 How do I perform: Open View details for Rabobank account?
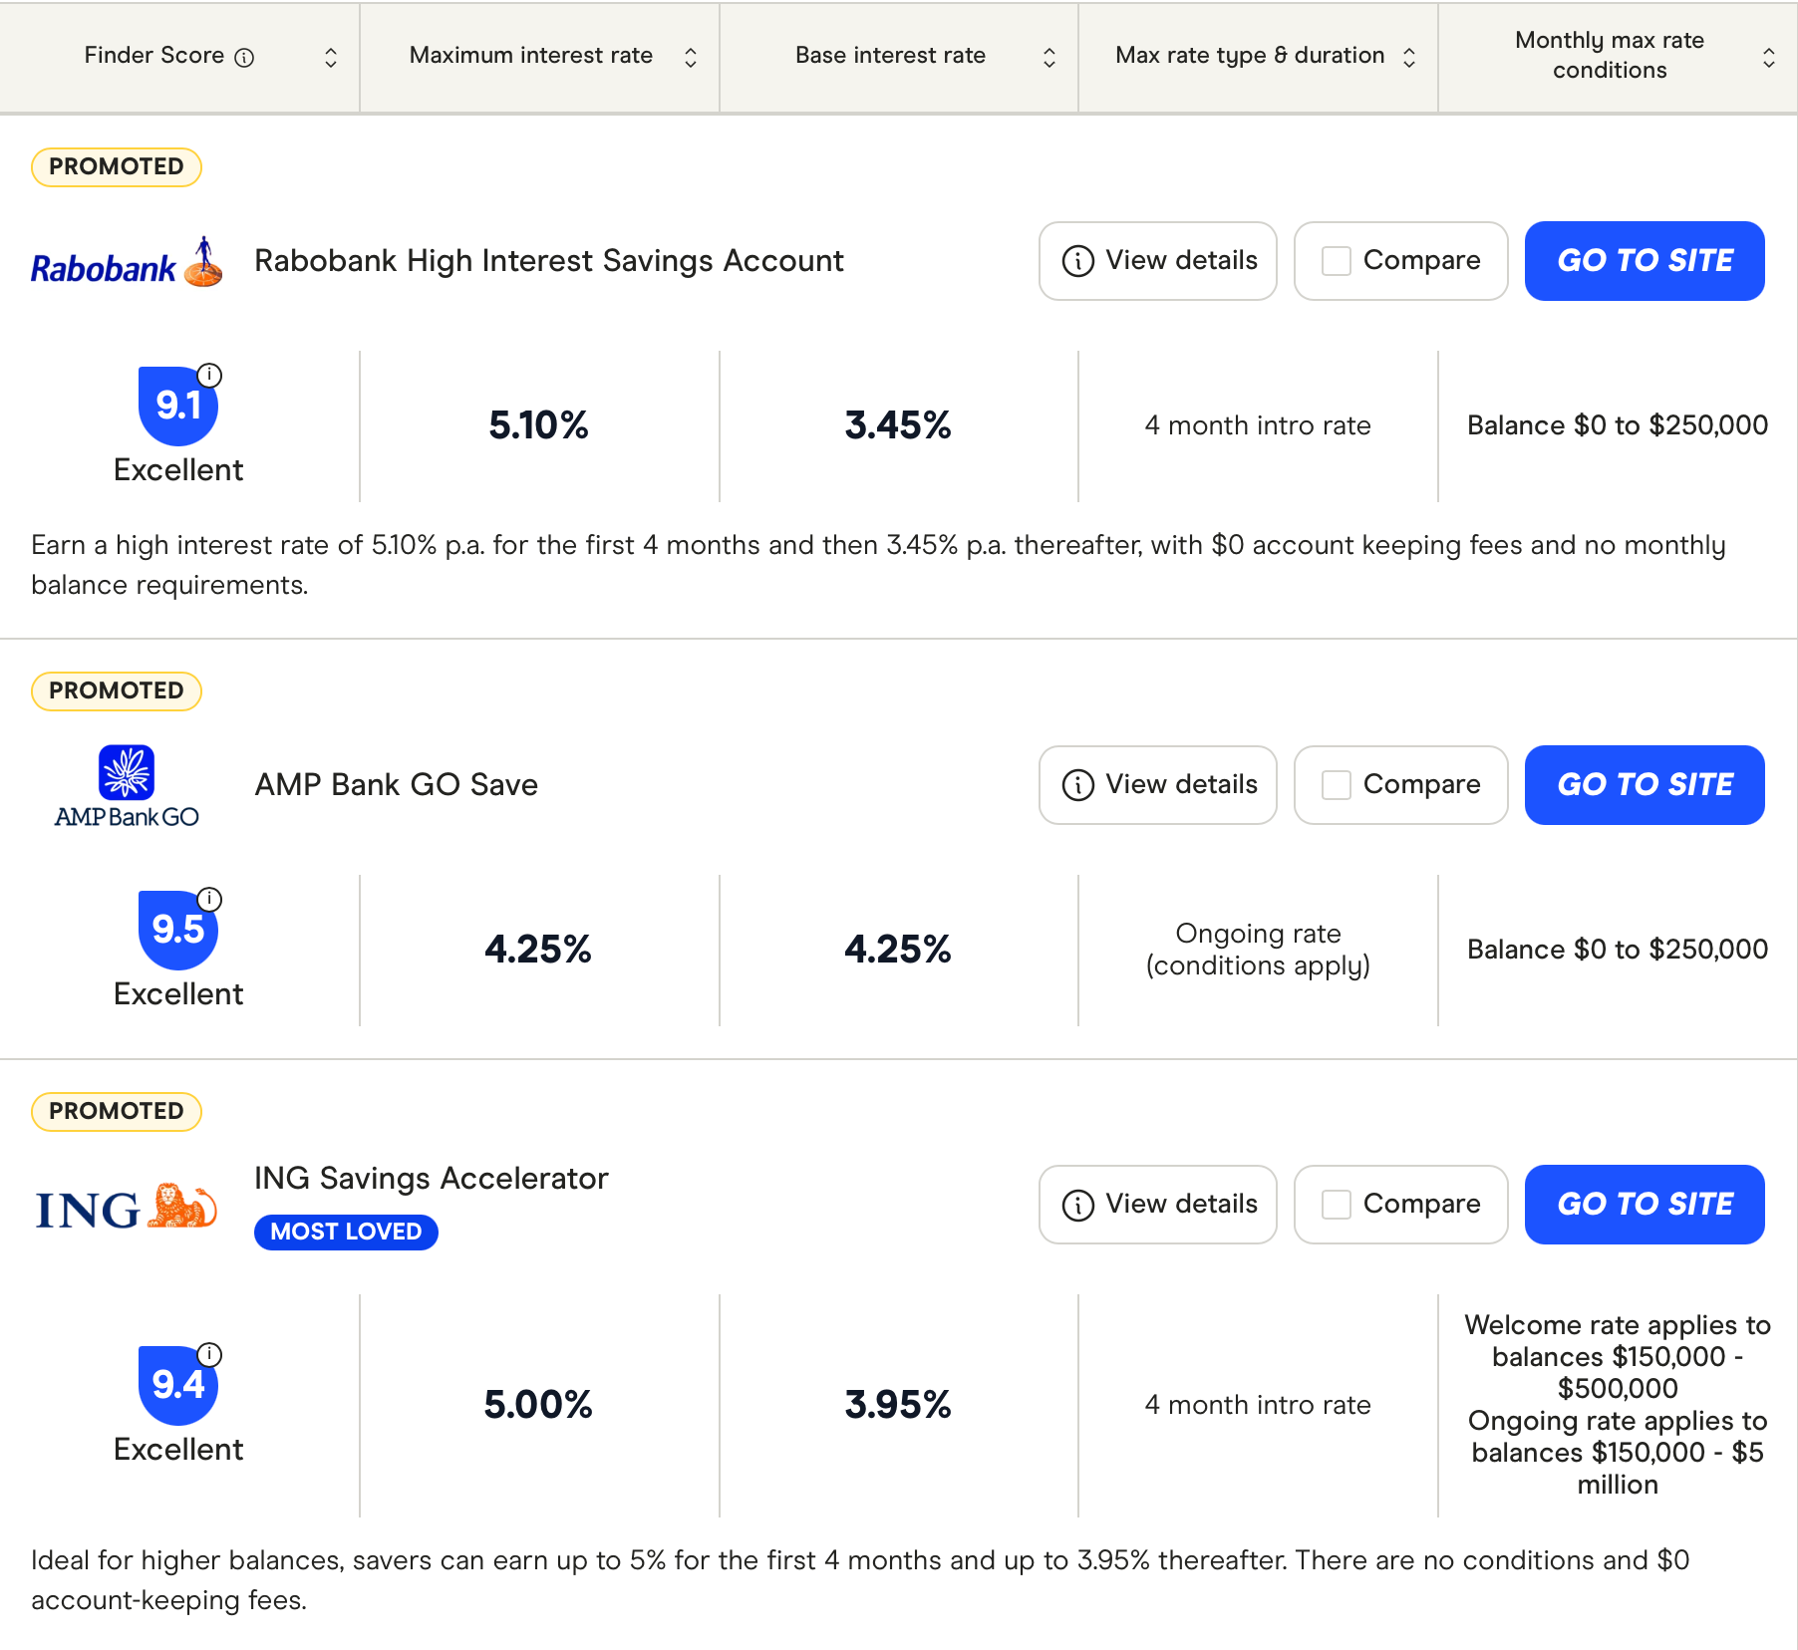1158,261
